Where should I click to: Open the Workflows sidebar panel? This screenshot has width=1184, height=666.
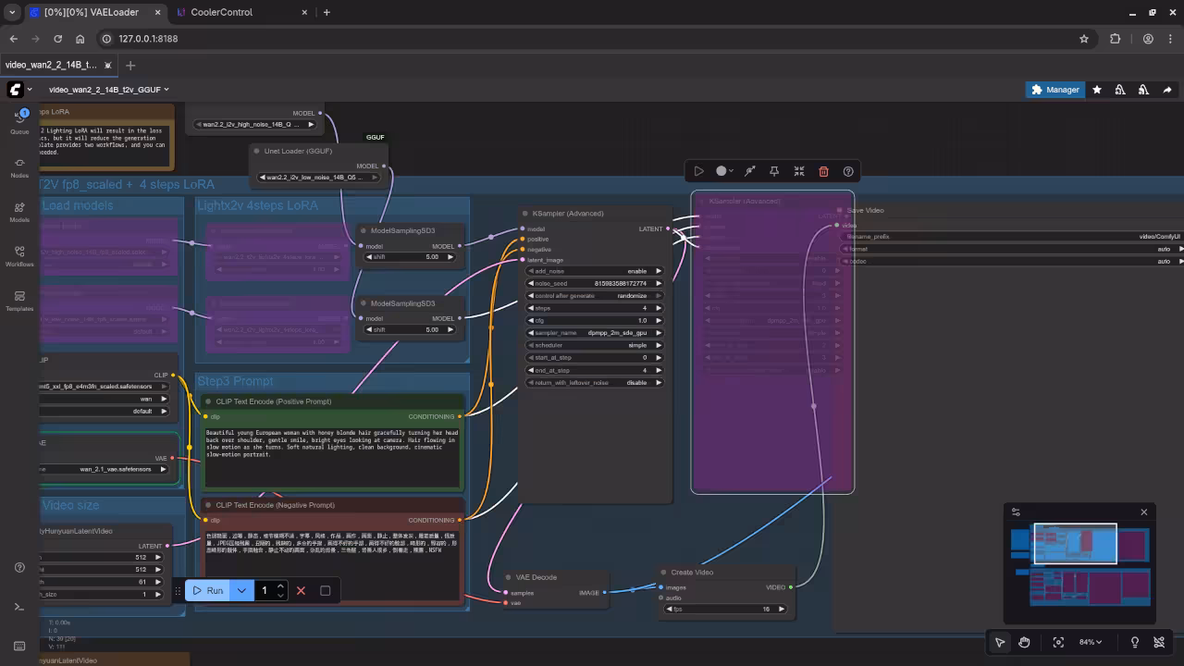tap(19, 255)
